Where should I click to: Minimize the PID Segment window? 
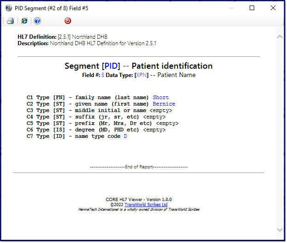pos(231,8)
